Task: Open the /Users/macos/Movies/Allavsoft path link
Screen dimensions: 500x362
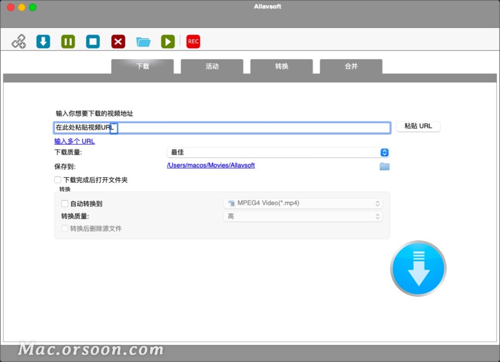Action: [211, 165]
